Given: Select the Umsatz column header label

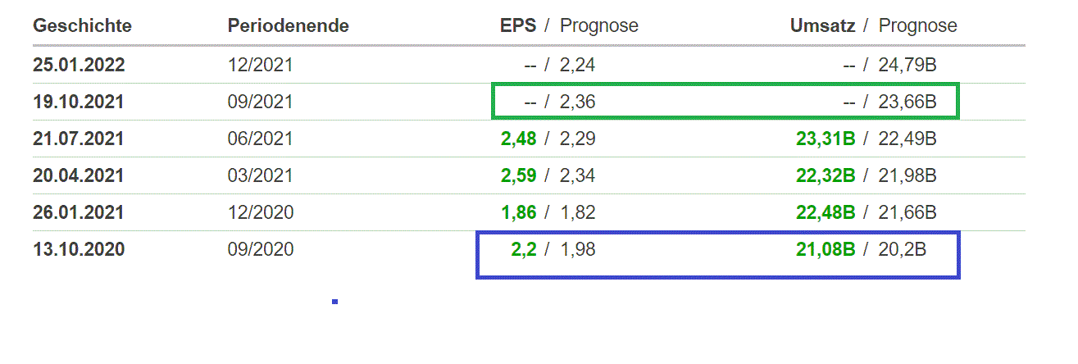Looking at the screenshot, I should point(822,26).
